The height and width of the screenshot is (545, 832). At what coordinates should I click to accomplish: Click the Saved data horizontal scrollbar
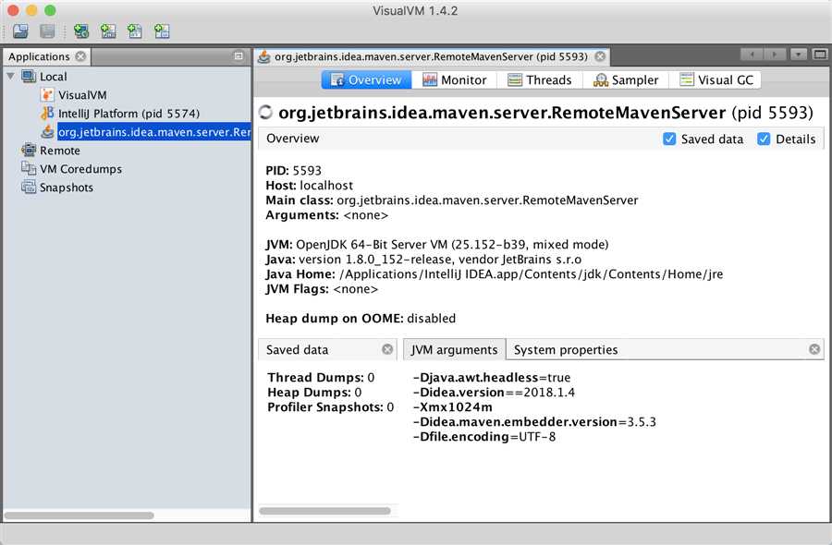click(324, 511)
